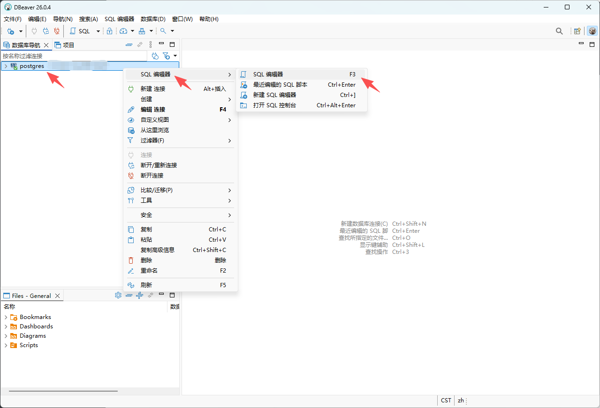The image size is (600, 408).
Task: Open the dropdown arrow next to new connection icon
Action: 21,31
